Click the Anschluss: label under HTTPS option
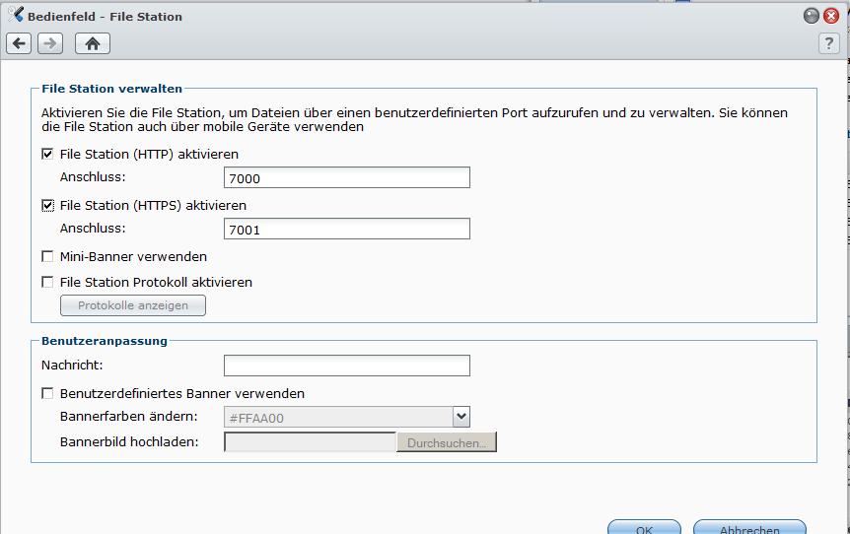 [x=93, y=229]
